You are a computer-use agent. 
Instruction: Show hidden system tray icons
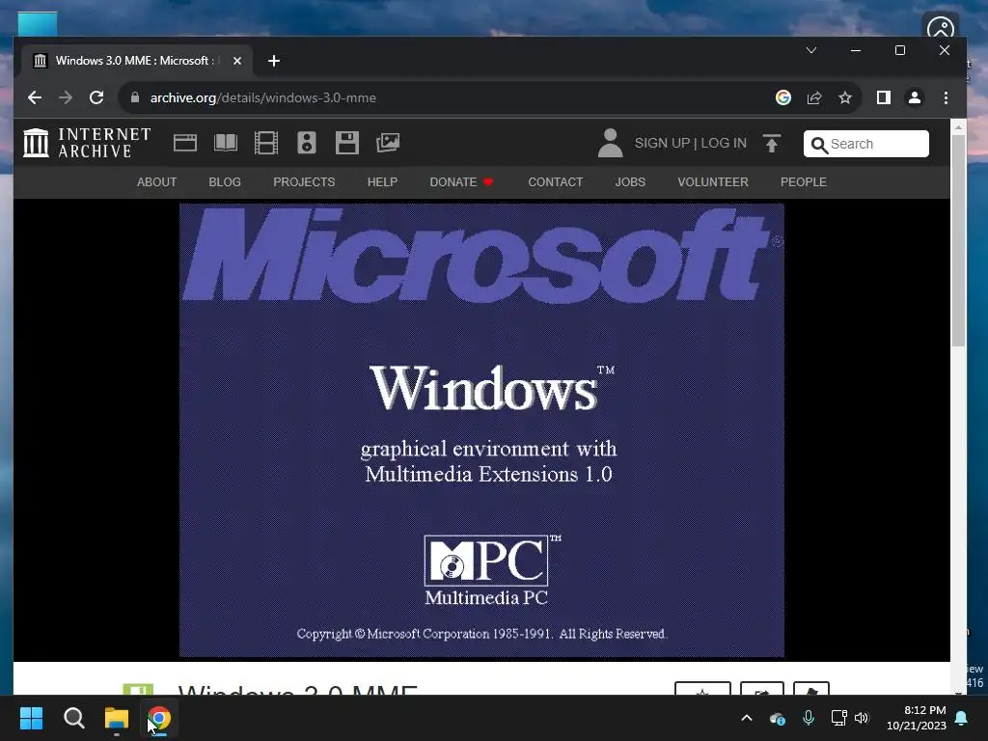pos(747,718)
